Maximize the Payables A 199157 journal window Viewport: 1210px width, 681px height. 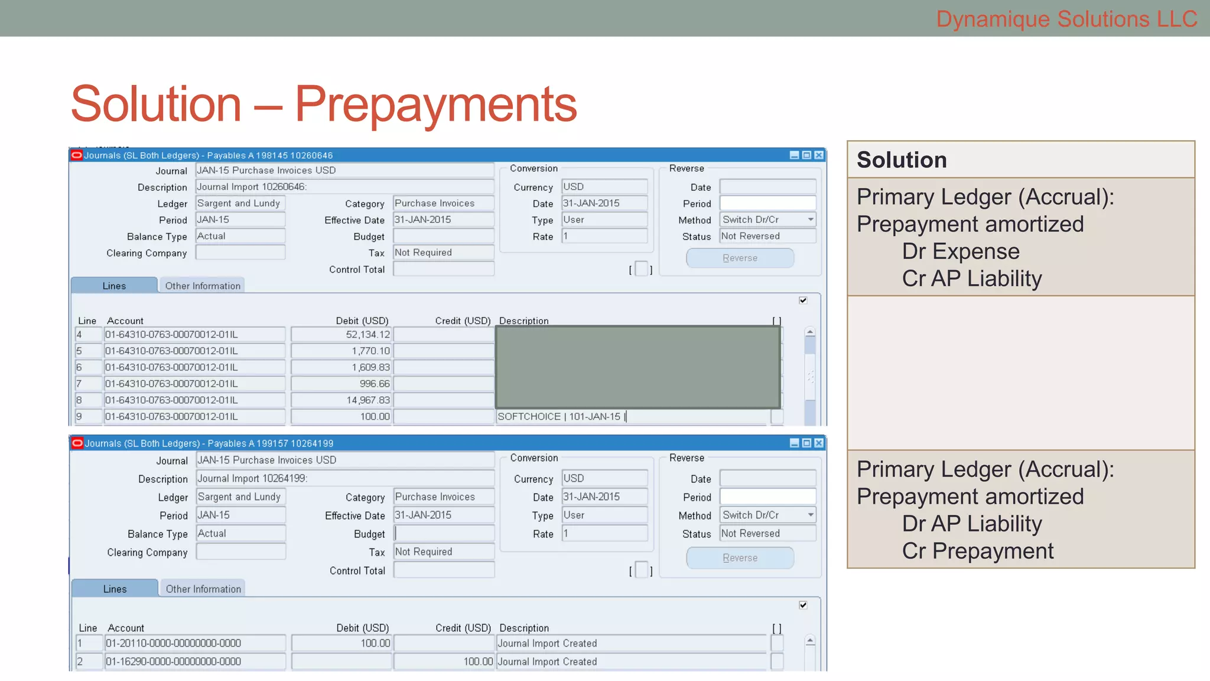(806, 443)
